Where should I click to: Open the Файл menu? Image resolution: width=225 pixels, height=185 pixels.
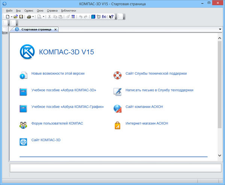point(9,11)
